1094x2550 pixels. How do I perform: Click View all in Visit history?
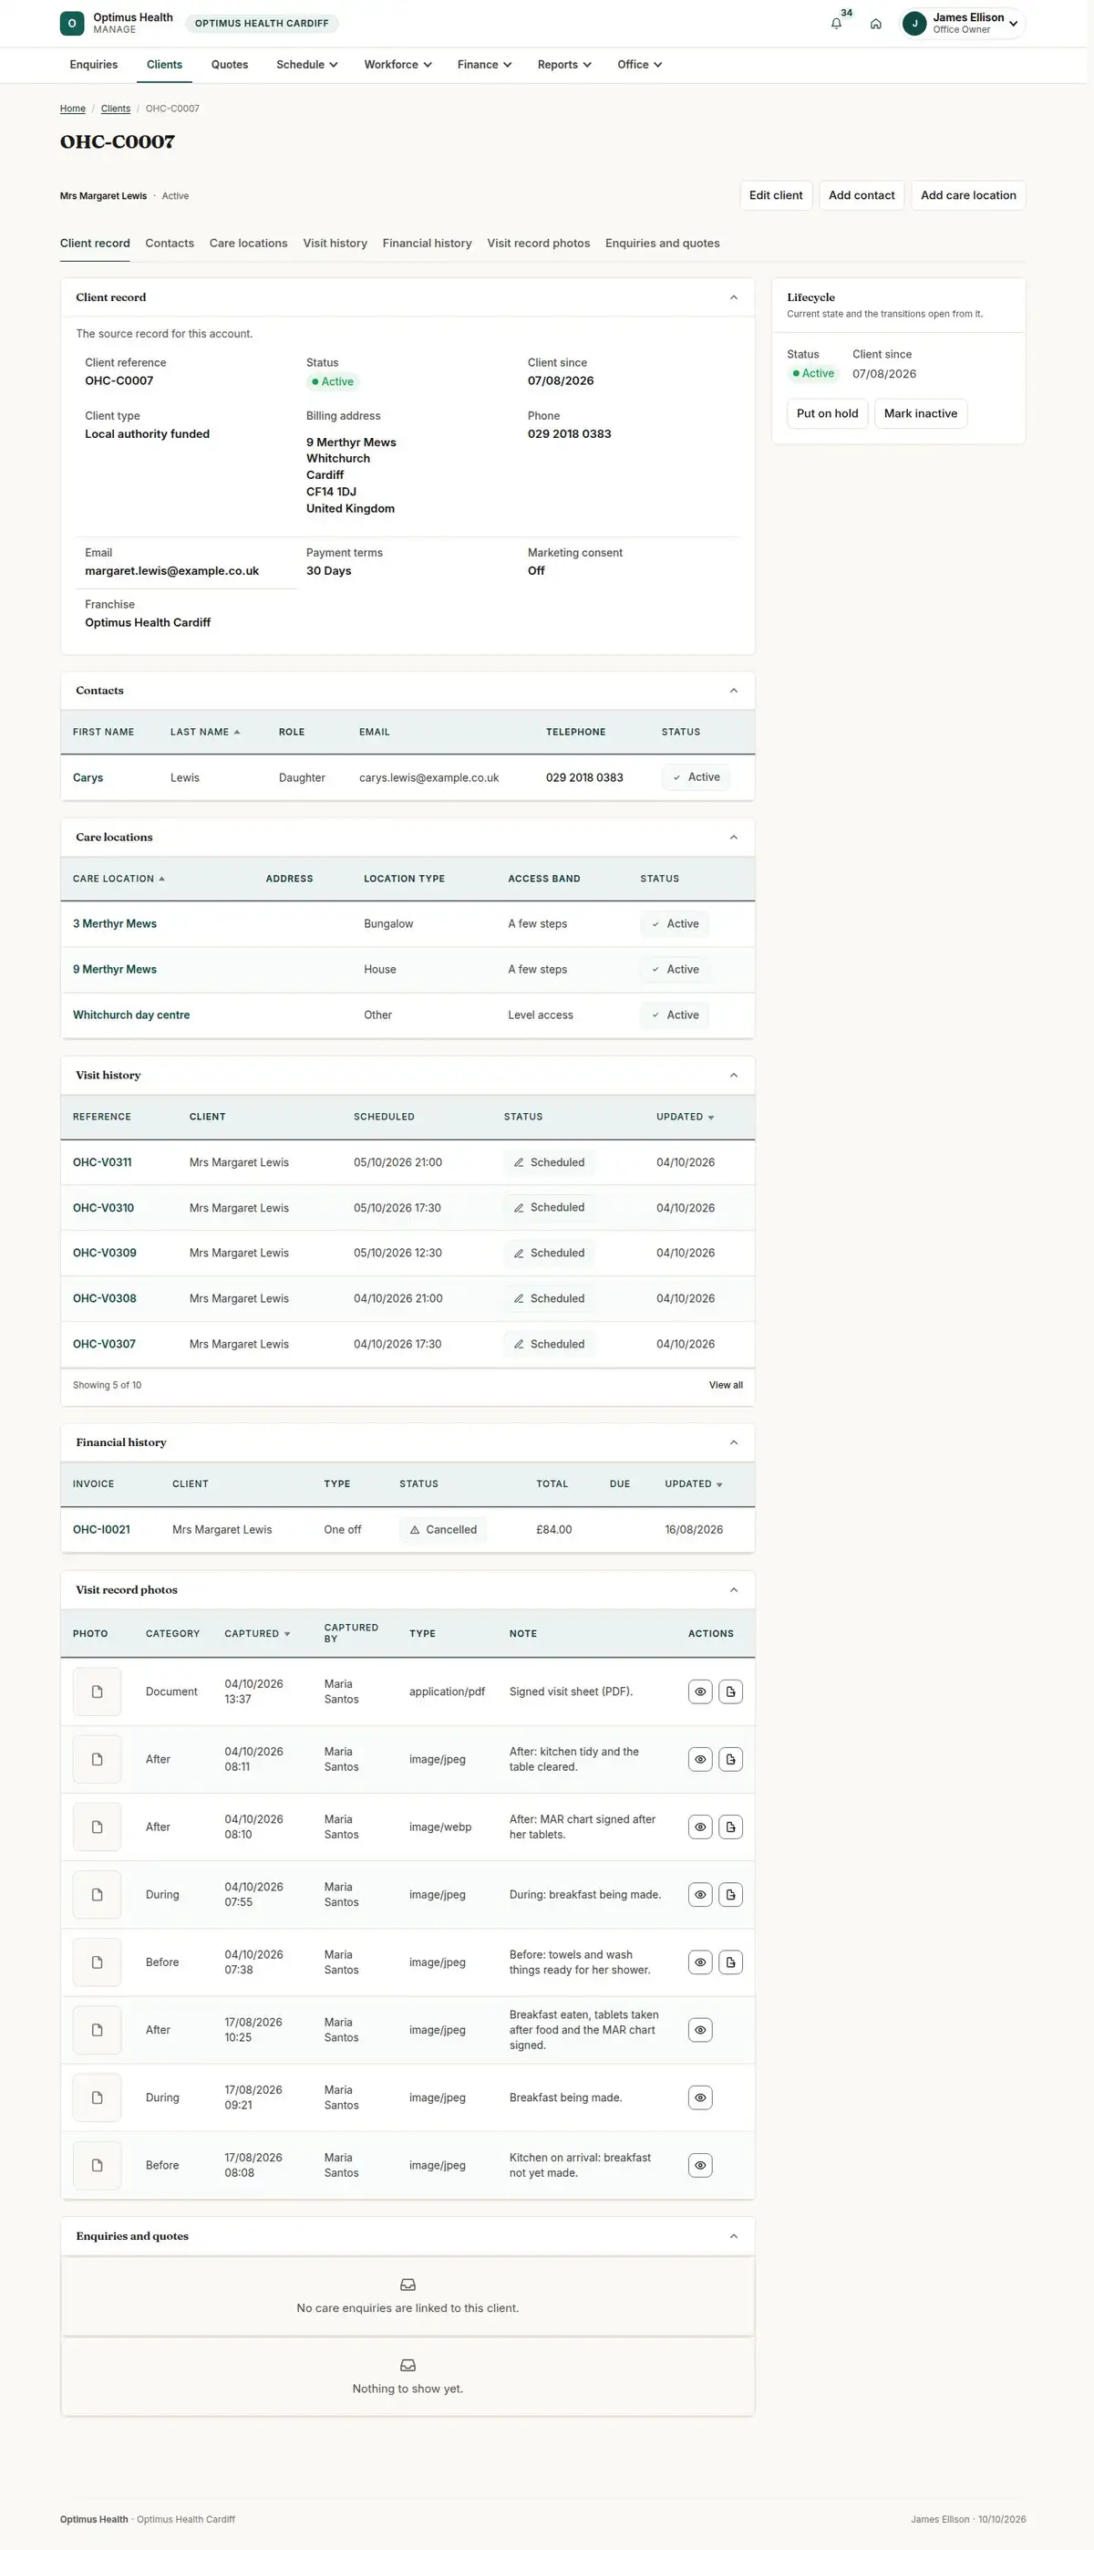point(726,1386)
